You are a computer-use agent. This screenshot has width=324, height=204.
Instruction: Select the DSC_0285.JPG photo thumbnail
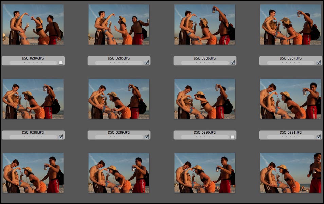tap(119, 24)
